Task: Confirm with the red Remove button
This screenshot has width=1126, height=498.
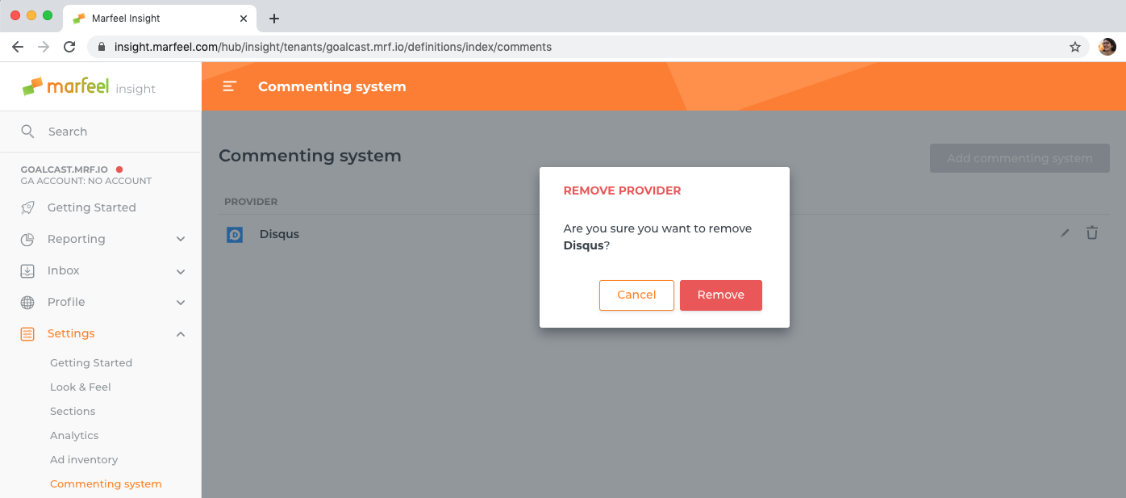Action: 721,295
